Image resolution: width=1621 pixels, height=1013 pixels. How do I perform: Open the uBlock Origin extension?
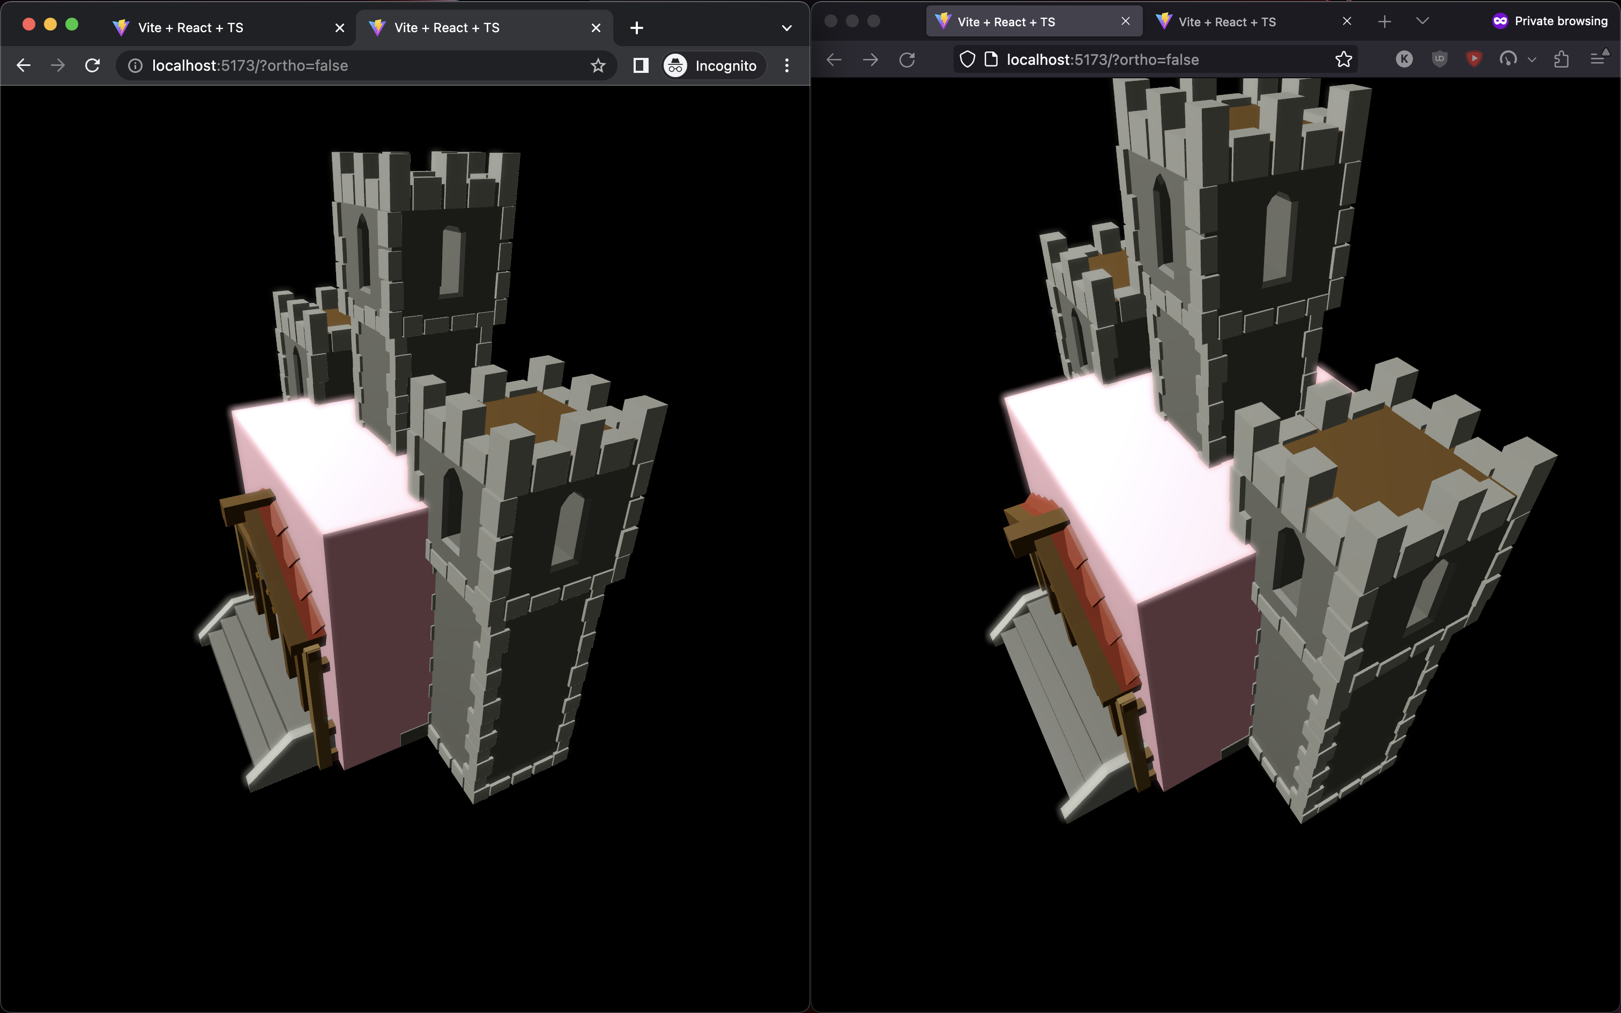(x=1439, y=59)
